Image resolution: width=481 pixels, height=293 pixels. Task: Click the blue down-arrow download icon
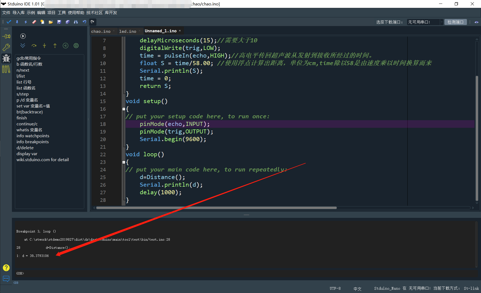click(17, 22)
